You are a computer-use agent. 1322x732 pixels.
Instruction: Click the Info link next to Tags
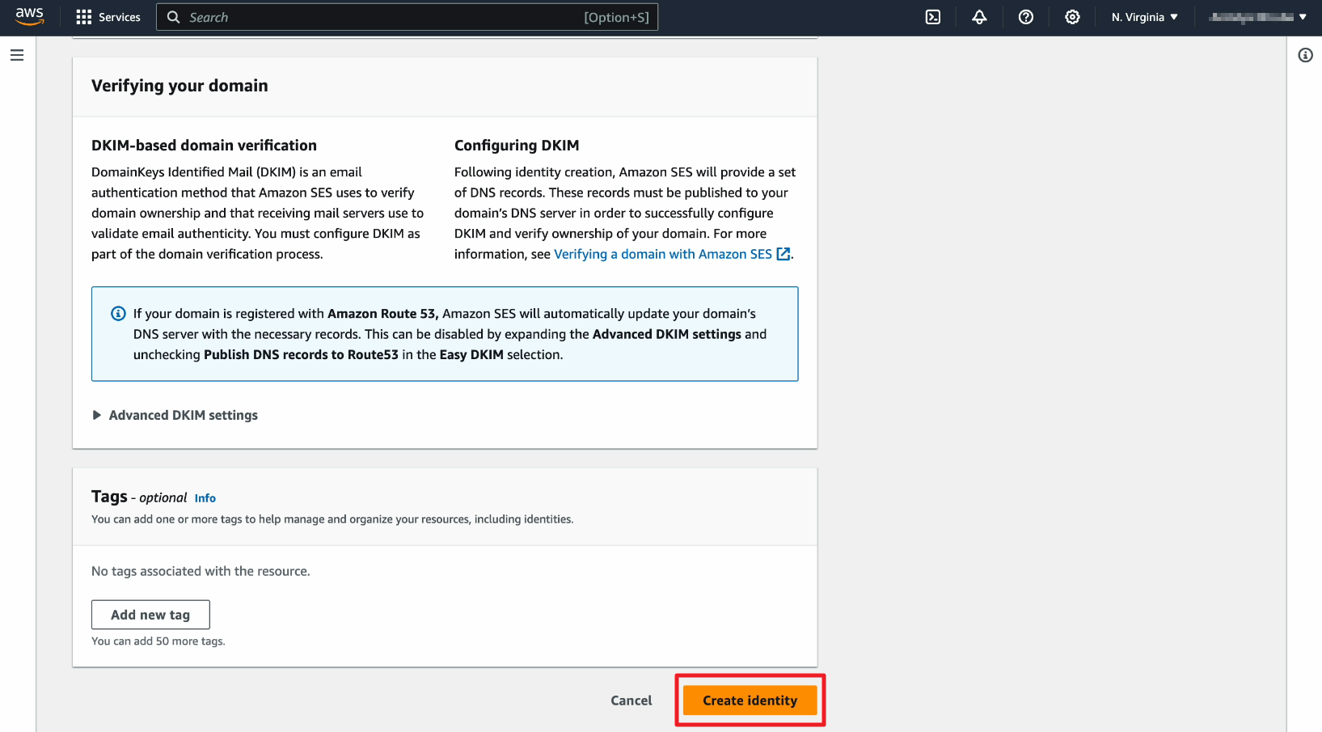[205, 498]
